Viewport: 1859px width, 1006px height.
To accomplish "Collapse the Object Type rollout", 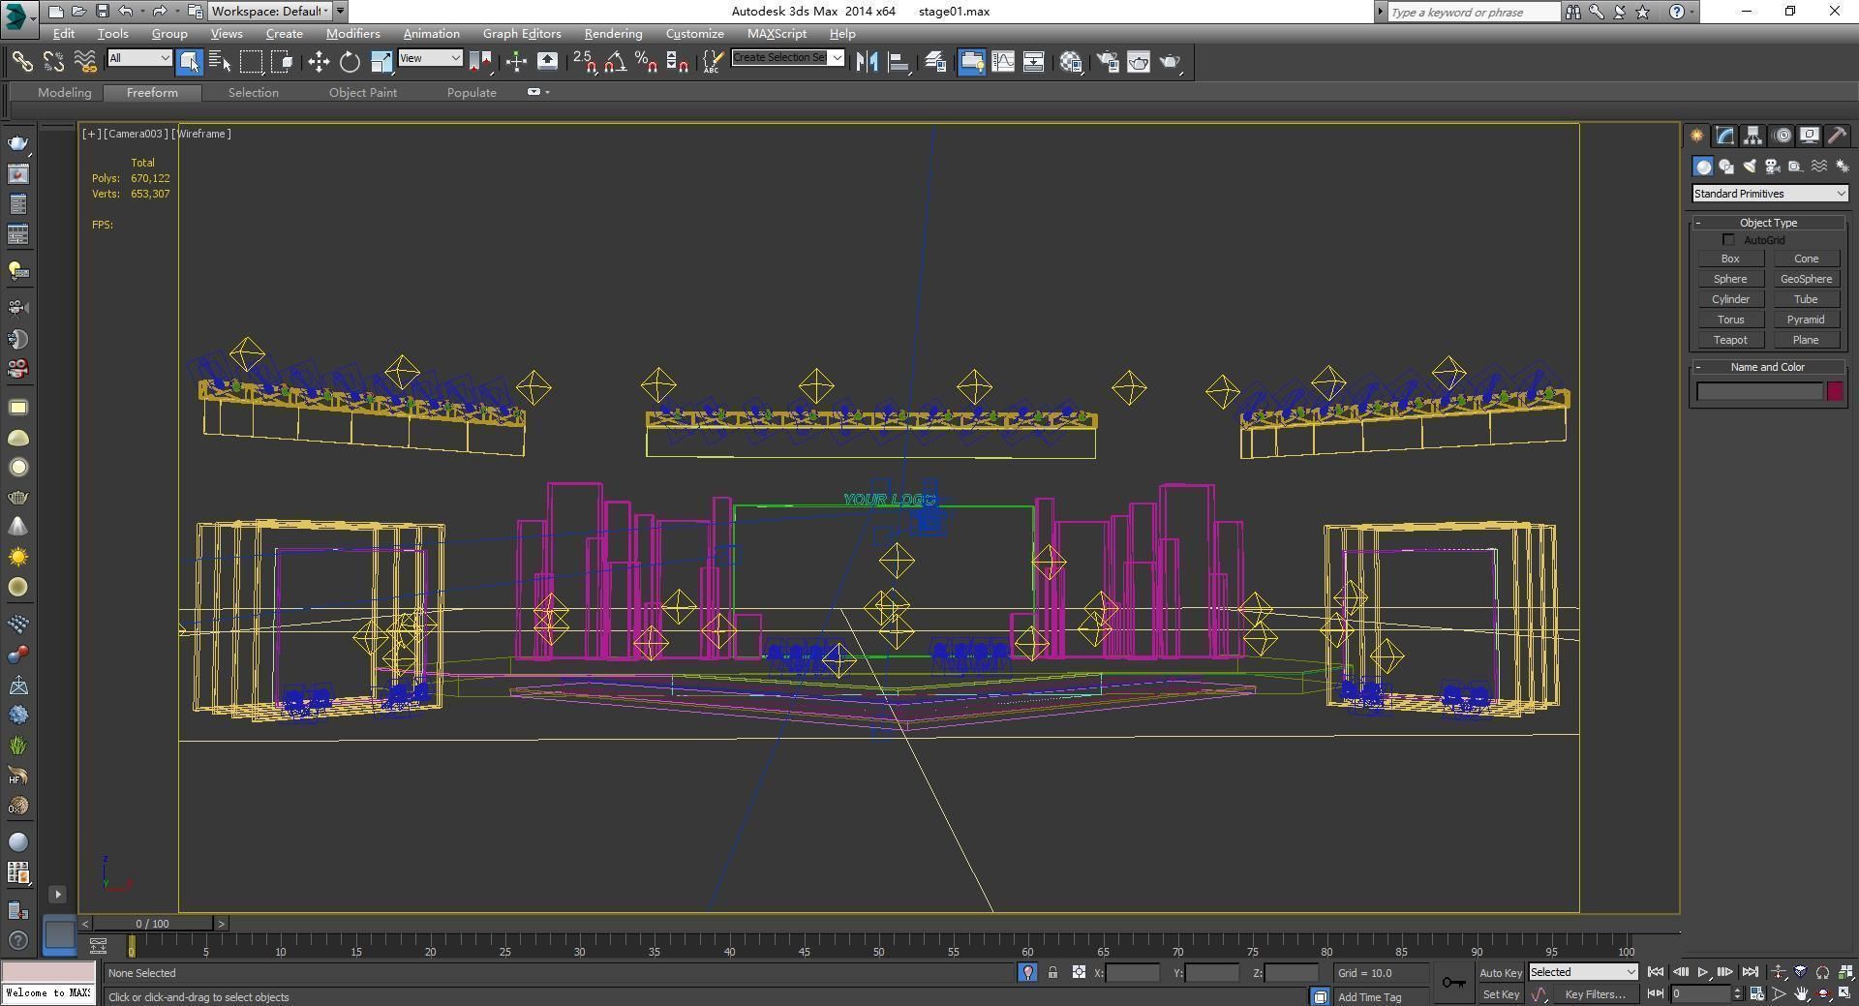I will point(1768,223).
